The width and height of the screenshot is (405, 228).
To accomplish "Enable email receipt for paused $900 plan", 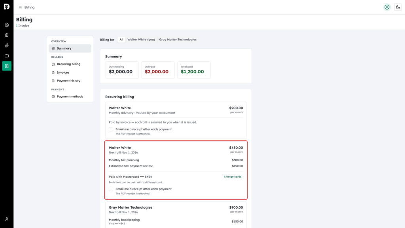I will coord(111,129).
